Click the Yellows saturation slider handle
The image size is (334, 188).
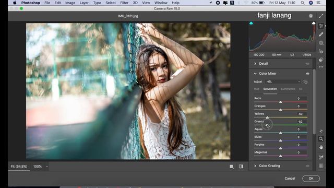click(x=267, y=118)
